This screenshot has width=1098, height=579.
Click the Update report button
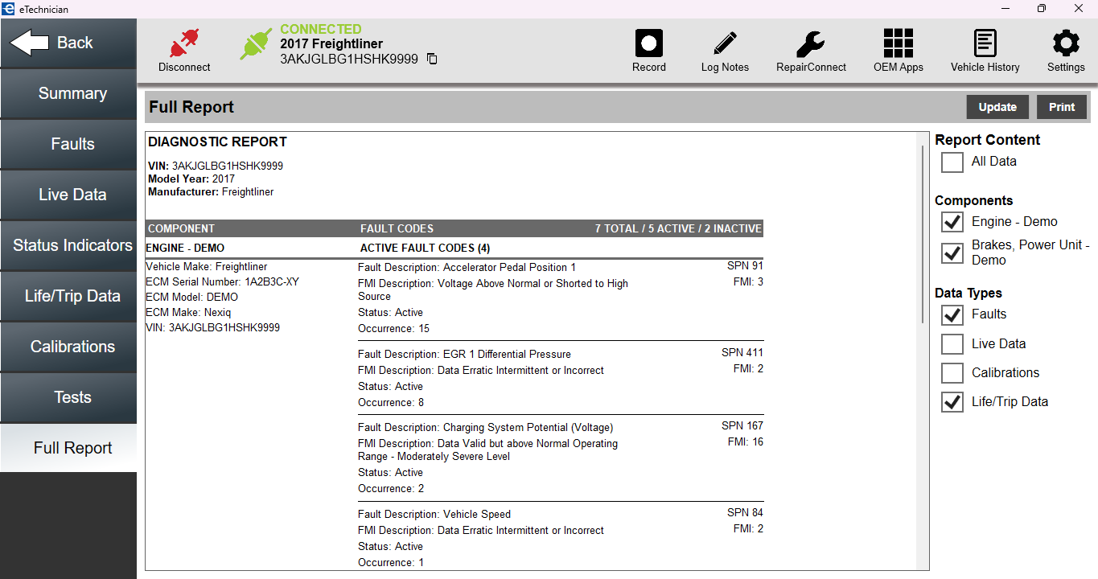pyautogui.click(x=997, y=107)
